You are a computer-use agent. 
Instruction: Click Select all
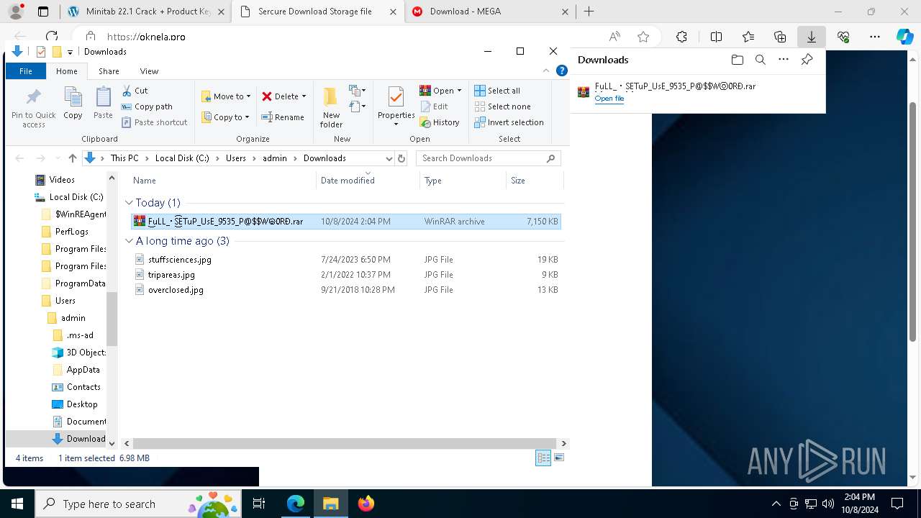(x=497, y=91)
